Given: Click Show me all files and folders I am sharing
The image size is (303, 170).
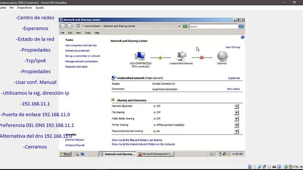Looking at the screenshot, I should tap(137, 140).
